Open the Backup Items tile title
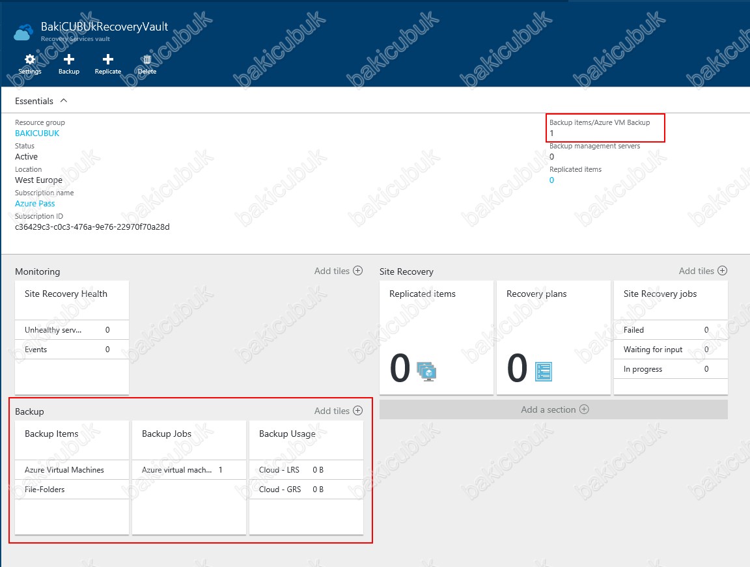Screen dimensions: 750x567 [51, 434]
